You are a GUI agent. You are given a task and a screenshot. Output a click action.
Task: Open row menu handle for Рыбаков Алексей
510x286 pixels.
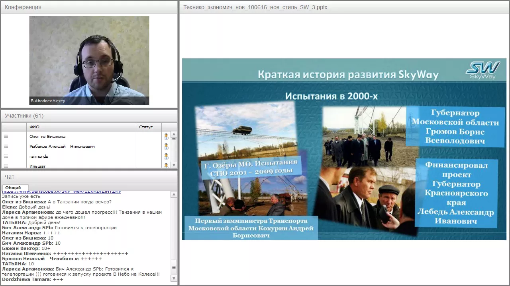[6, 146]
